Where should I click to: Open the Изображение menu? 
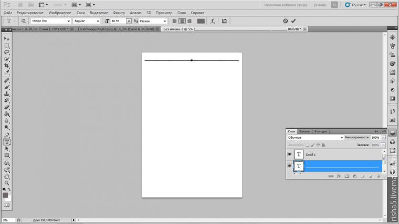(x=60, y=13)
